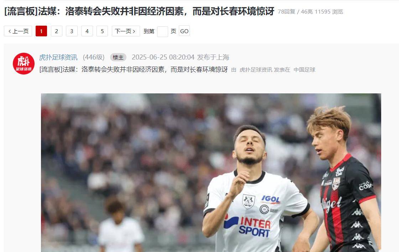Click the 78回复 reply count
The image size is (399, 252).
coord(286,12)
